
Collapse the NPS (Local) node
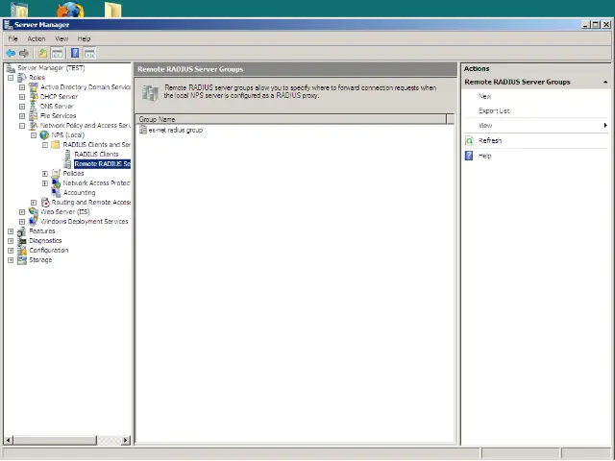(x=34, y=135)
